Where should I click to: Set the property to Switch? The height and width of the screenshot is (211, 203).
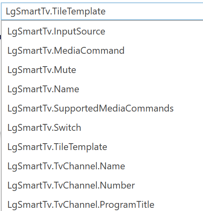coord(102,128)
